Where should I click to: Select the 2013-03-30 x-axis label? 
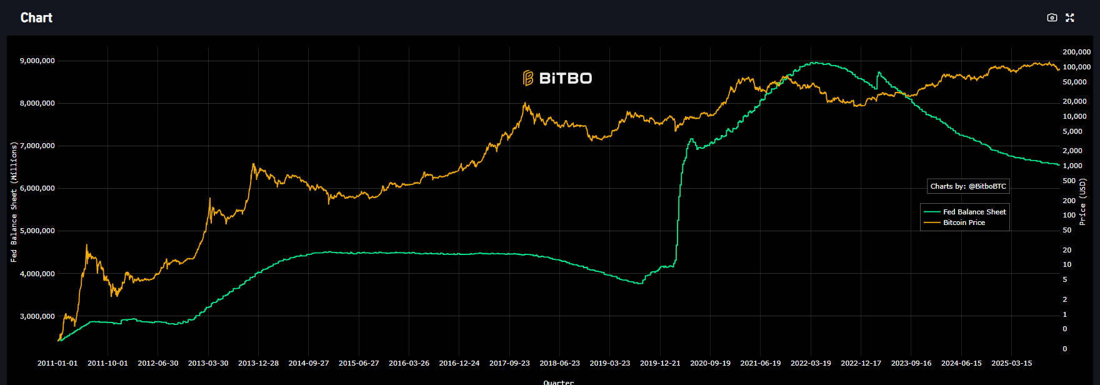[208, 363]
